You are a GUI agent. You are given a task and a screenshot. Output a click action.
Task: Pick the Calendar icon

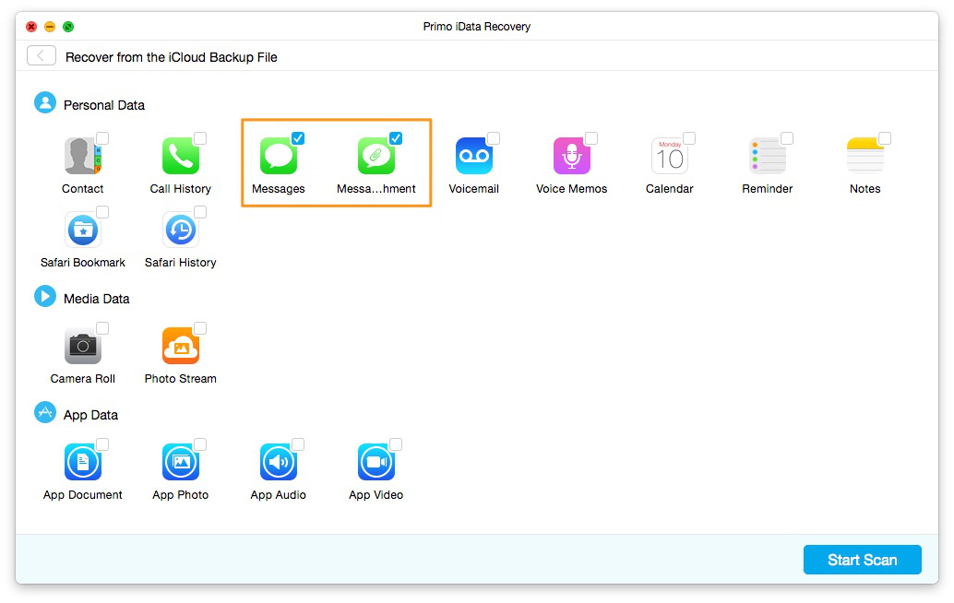(669, 156)
